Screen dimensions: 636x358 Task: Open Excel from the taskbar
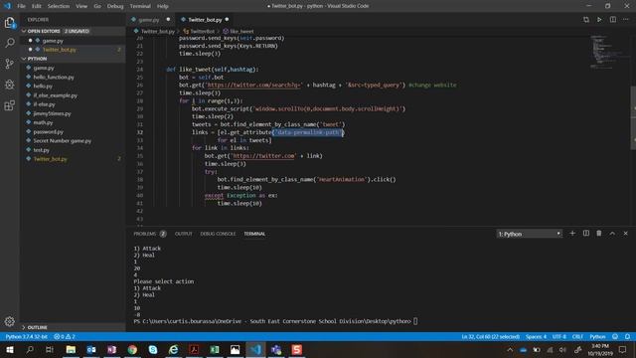pos(215,349)
